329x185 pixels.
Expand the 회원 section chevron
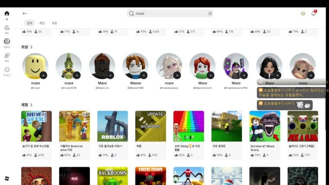[31, 47]
